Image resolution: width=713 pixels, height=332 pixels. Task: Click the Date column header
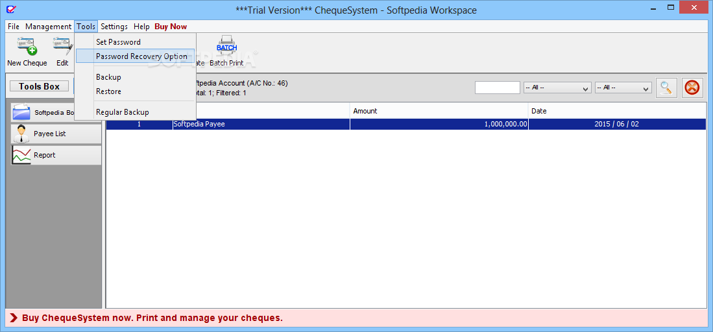pos(617,111)
